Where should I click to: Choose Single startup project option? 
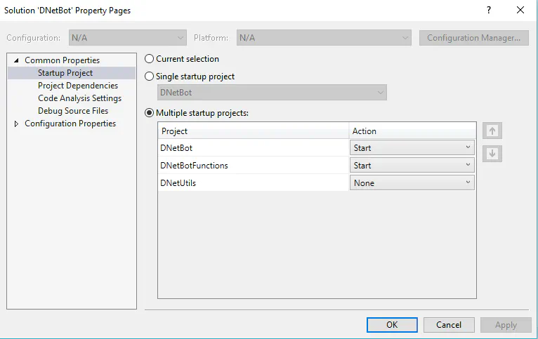(150, 77)
